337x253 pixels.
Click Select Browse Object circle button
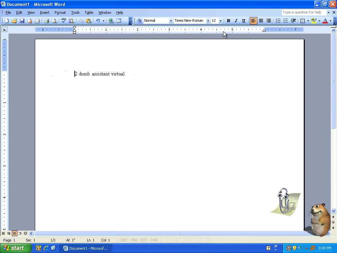click(333, 222)
